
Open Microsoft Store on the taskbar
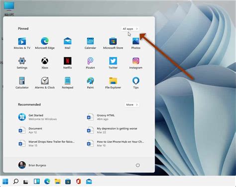point(68,182)
